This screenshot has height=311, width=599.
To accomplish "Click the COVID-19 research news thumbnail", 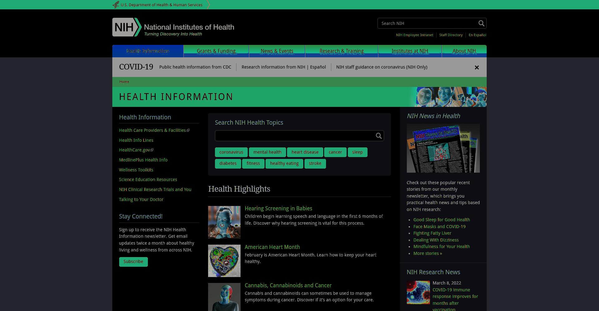I will pyautogui.click(x=418, y=292).
